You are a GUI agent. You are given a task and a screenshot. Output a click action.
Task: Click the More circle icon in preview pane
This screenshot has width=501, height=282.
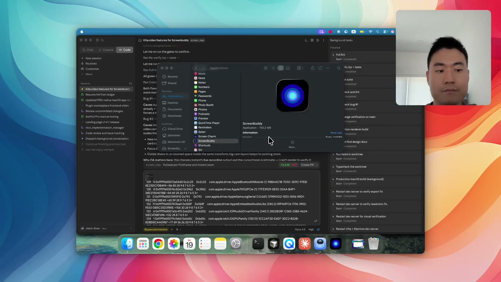292,142
